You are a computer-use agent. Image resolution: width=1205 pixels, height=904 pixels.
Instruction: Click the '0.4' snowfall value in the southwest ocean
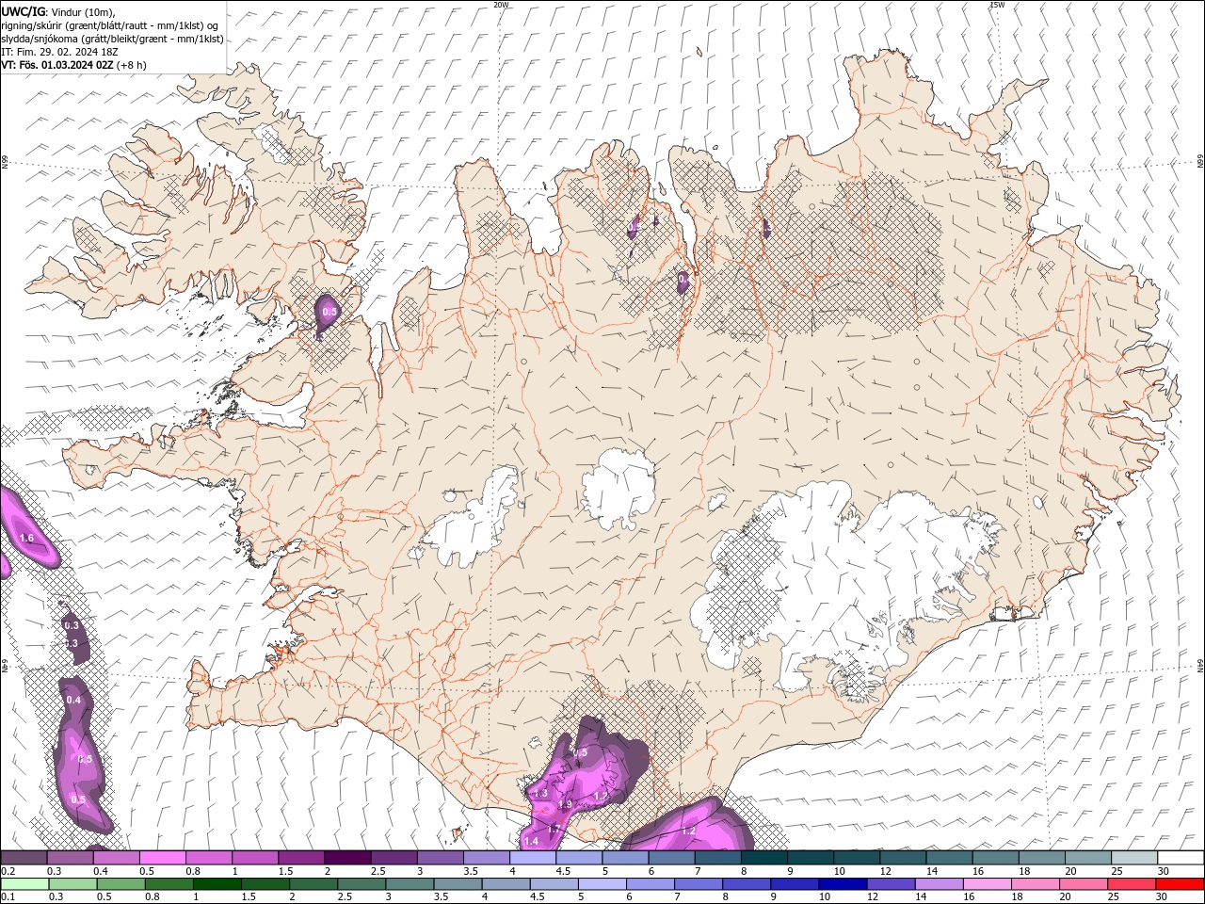point(73,700)
